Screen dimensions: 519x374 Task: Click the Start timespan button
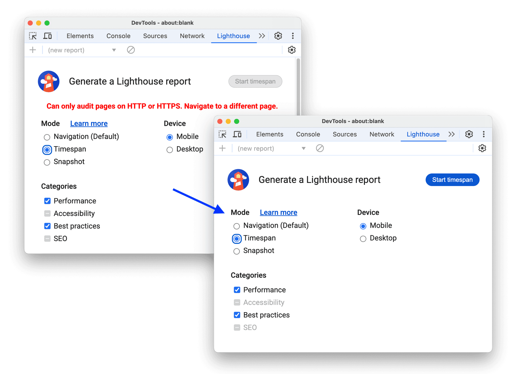point(452,180)
